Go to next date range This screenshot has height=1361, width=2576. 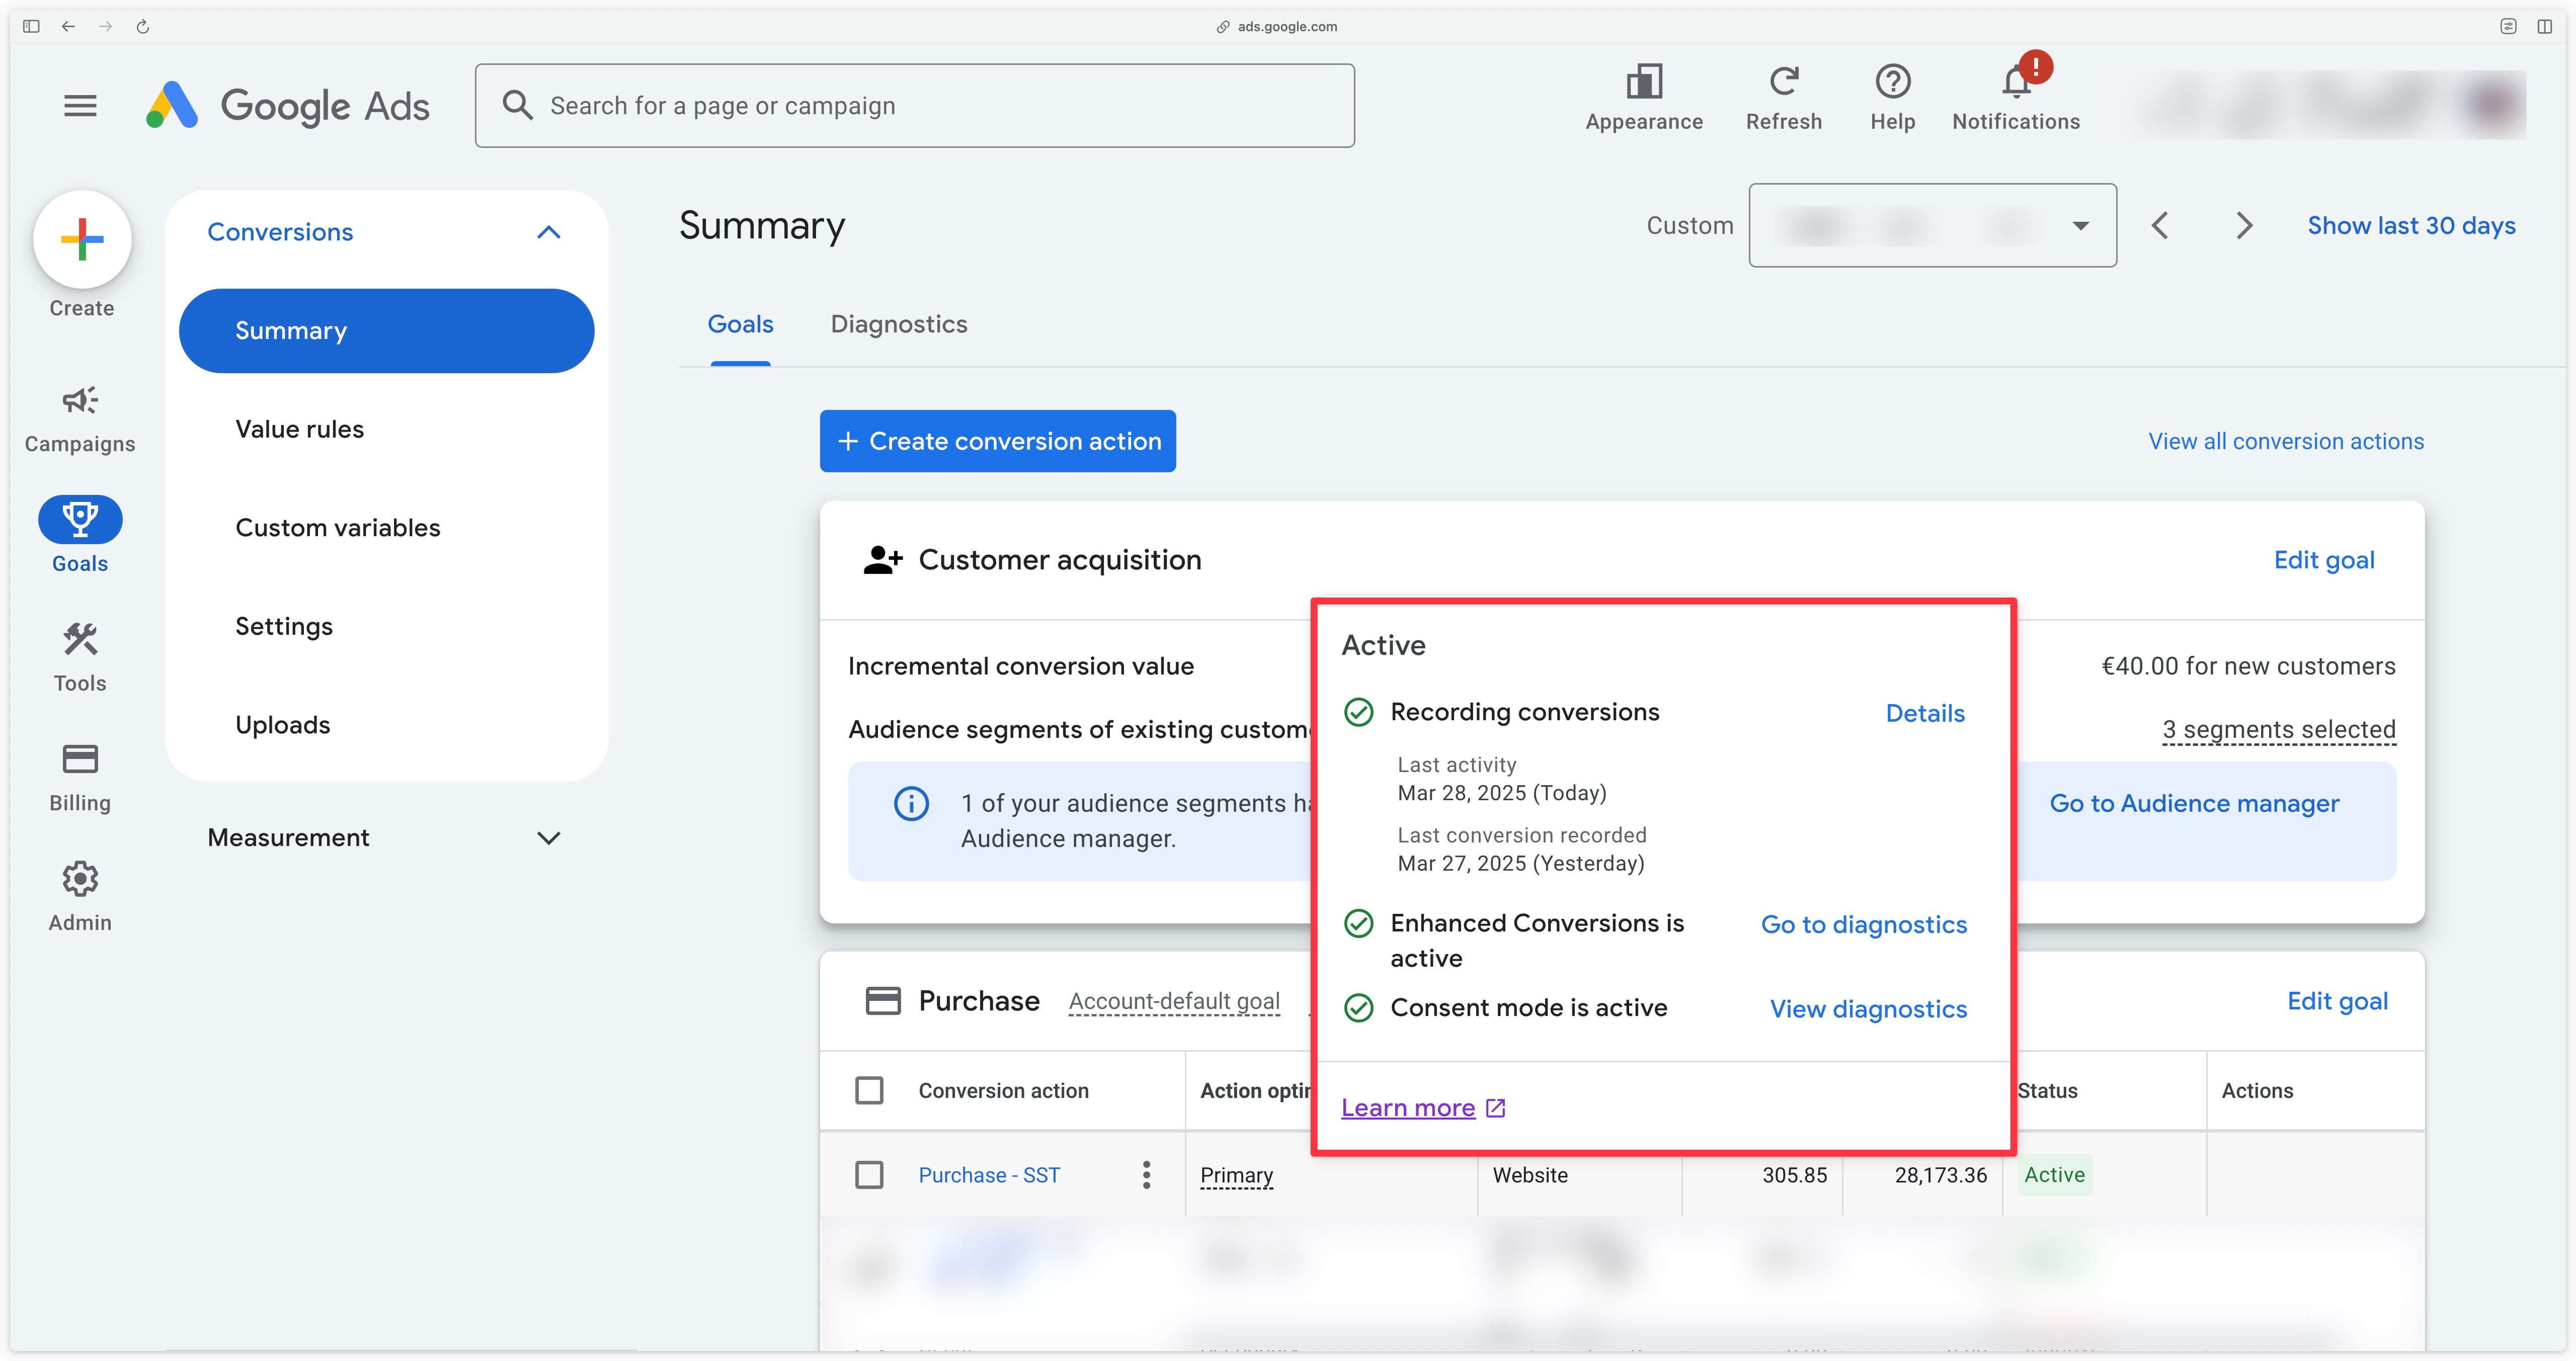(x=2244, y=226)
